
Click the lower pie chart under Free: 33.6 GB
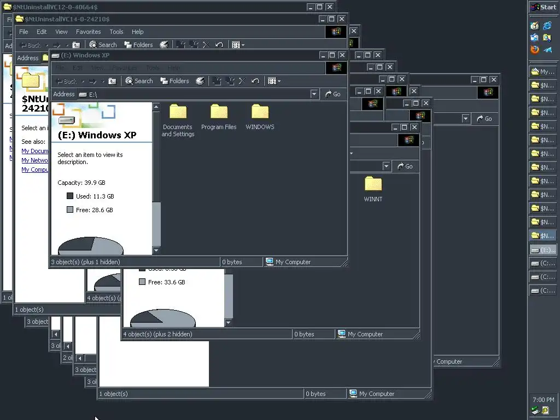click(163, 319)
